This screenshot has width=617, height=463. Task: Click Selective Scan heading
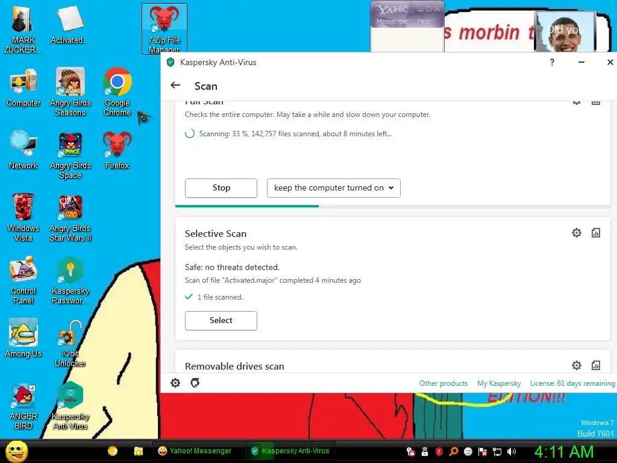(x=216, y=233)
